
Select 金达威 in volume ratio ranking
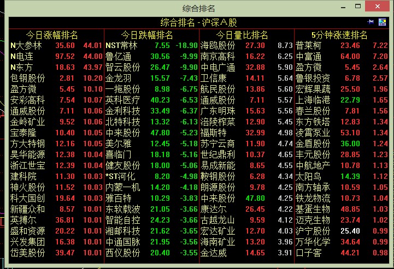click(x=214, y=253)
